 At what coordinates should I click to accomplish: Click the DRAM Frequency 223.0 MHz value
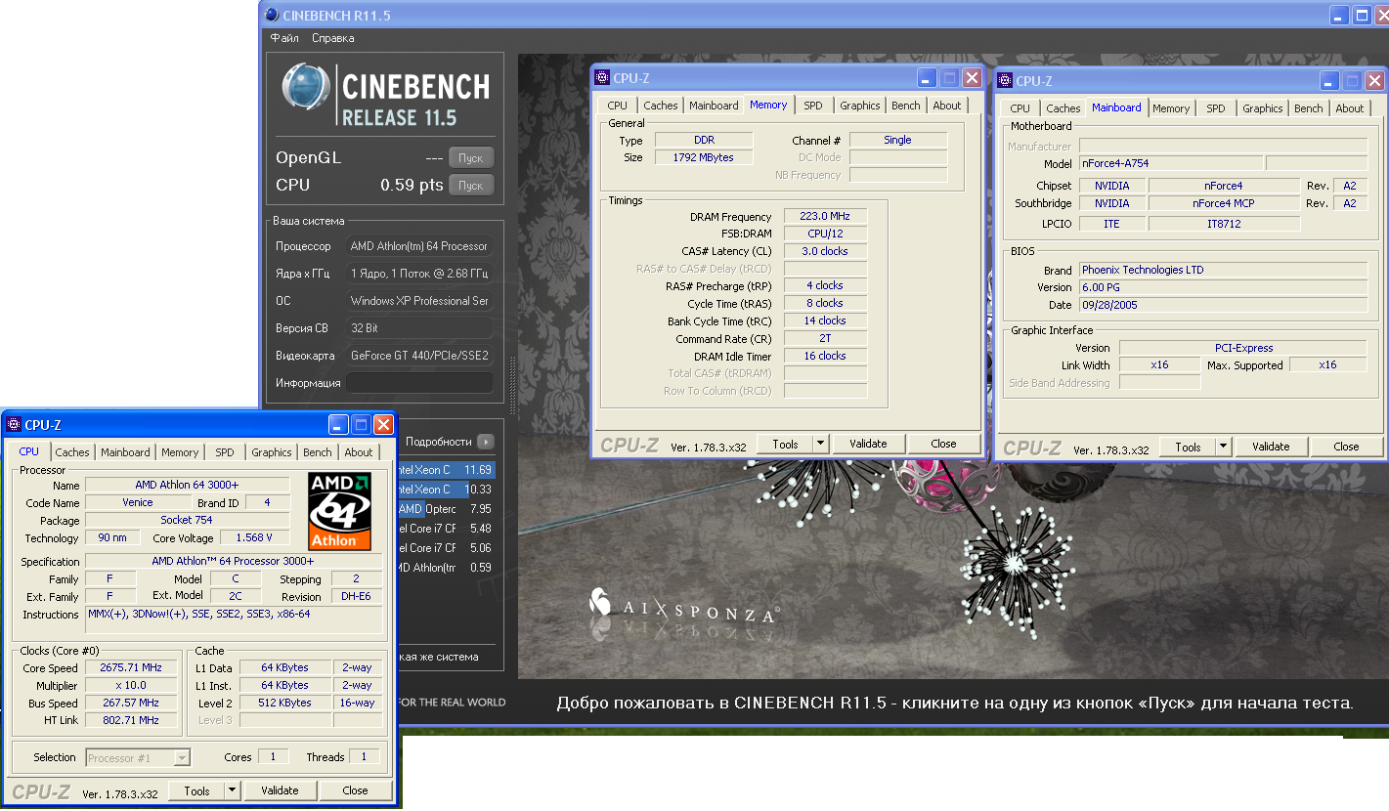825,217
